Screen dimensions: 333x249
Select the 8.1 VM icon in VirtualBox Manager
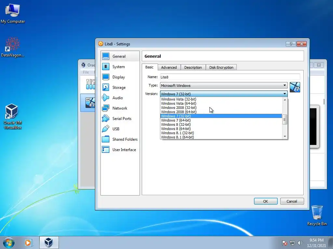tap(90, 102)
